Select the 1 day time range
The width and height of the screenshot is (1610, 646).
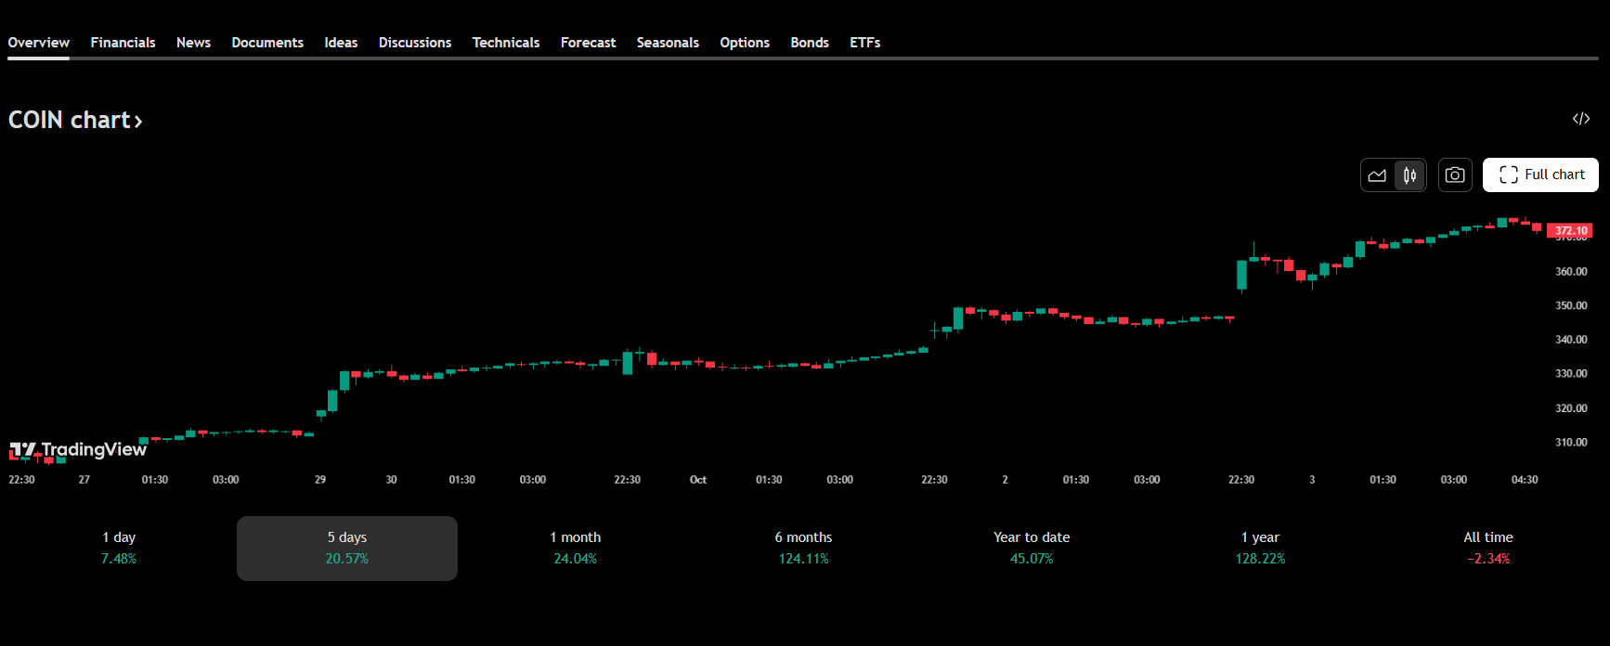(x=119, y=548)
